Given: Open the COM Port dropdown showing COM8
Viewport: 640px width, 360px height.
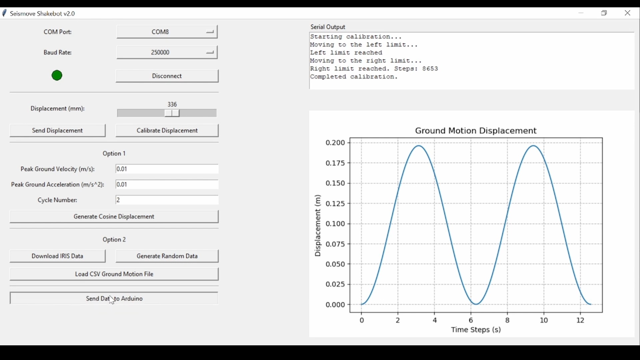Looking at the screenshot, I should pos(167,32).
